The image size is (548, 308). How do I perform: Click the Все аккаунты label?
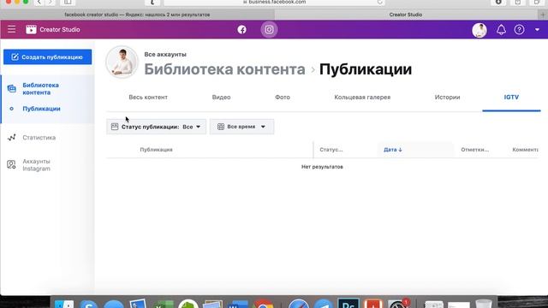pyautogui.click(x=165, y=55)
